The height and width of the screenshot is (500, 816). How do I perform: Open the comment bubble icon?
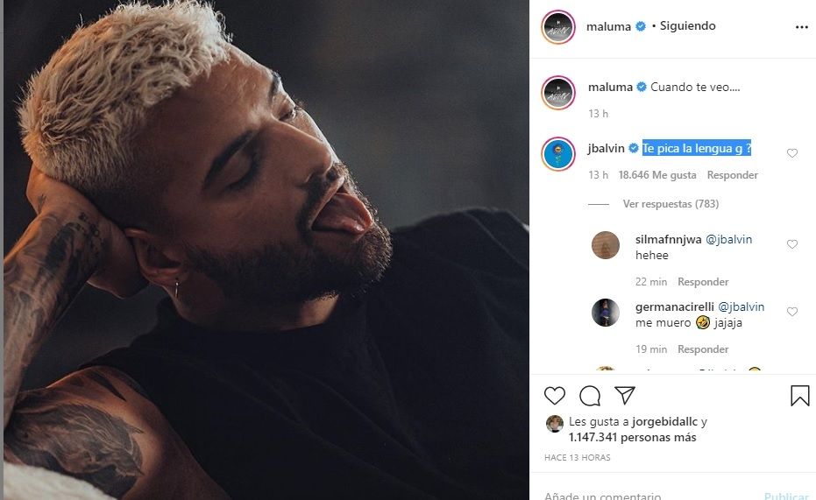pyautogui.click(x=590, y=395)
